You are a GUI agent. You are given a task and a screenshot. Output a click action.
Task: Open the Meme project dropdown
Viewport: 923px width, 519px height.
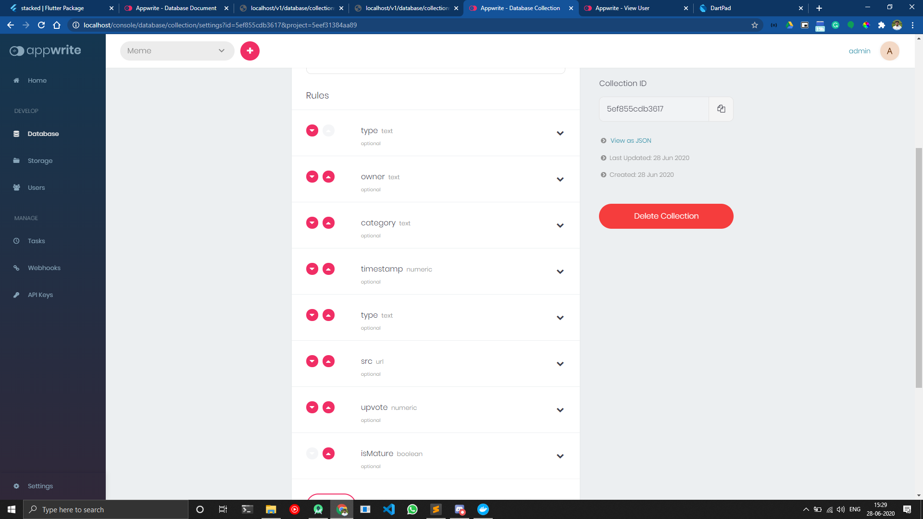177,51
